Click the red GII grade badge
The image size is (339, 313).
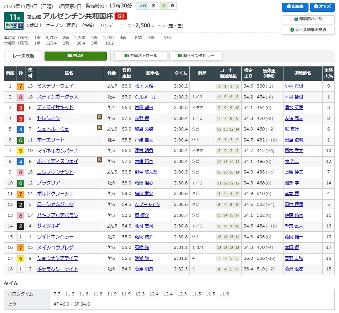click(120, 16)
